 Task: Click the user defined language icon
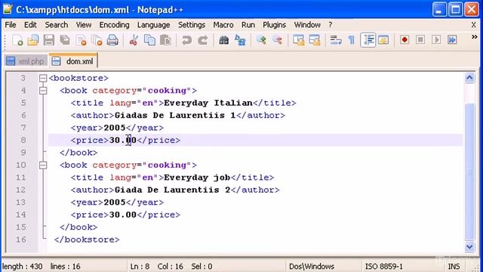(383, 40)
